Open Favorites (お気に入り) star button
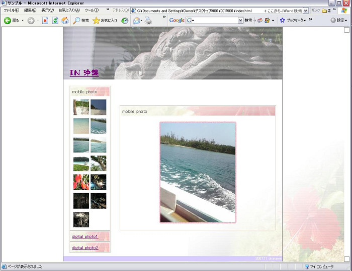 point(105,21)
